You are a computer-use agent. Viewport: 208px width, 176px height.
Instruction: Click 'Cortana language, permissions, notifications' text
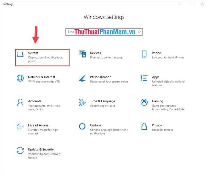109,132
